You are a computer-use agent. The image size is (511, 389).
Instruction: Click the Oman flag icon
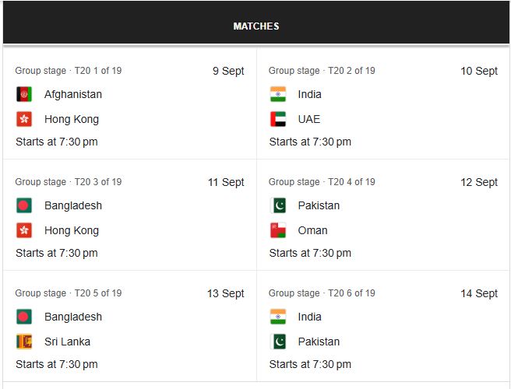pos(278,230)
